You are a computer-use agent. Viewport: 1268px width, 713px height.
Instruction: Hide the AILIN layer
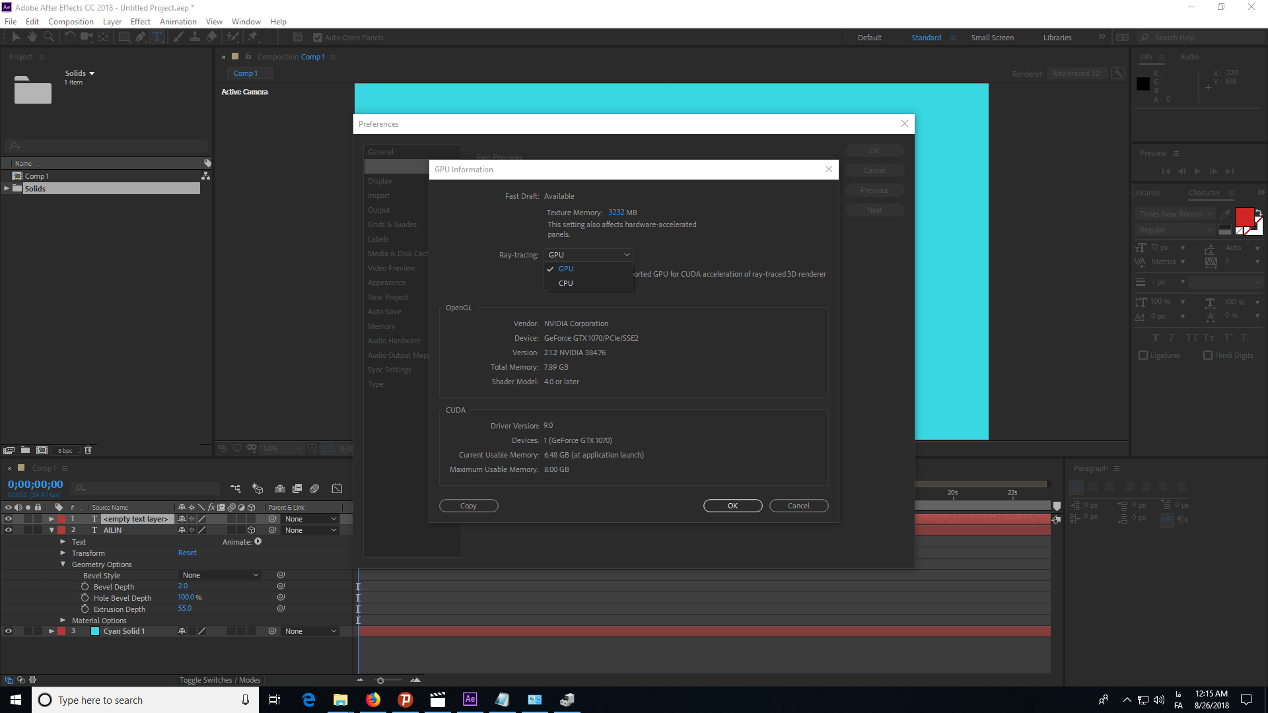coord(9,530)
